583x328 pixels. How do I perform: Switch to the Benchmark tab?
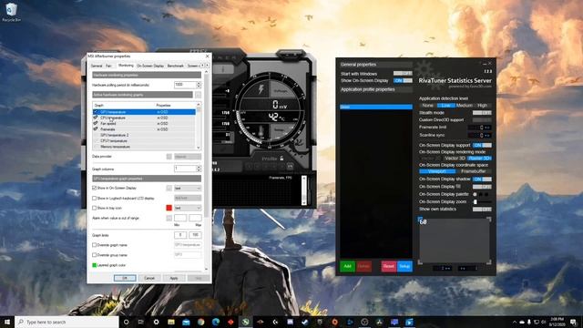[176, 66]
